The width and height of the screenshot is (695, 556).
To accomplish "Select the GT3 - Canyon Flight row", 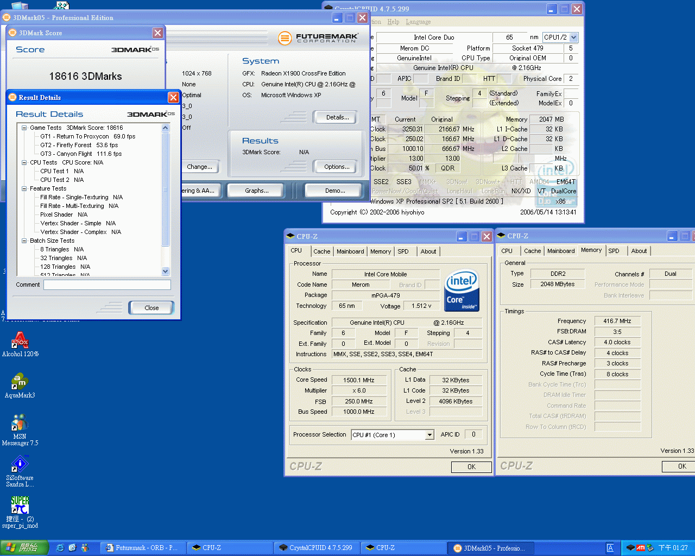I will coord(81,154).
